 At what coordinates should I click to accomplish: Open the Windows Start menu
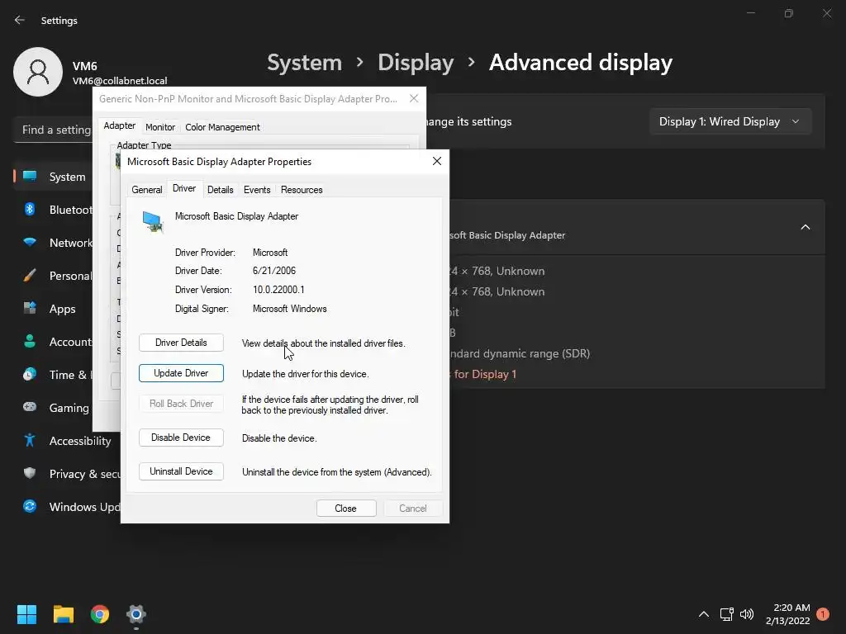pyautogui.click(x=26, y=614)
